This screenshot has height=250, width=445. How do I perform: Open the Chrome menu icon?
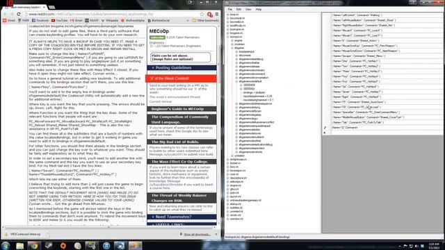click(217, 14)
